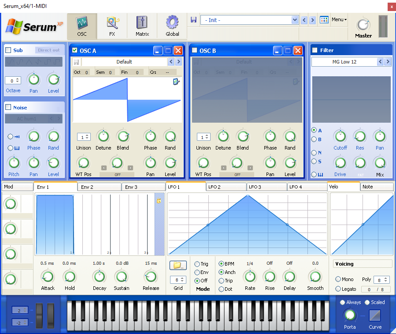Select next filter type arrow
Viewport: 396px width, 334px height.
coord(388,61)
